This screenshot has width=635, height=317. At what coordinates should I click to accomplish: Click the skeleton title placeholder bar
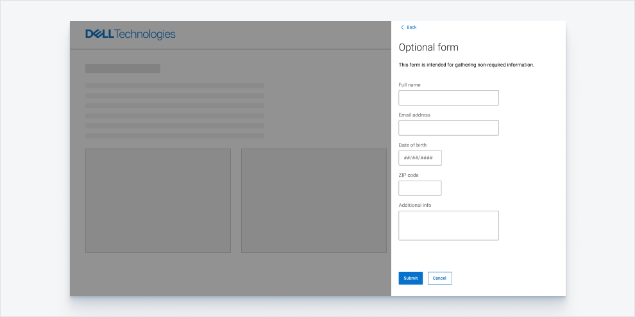click(123, 69)
